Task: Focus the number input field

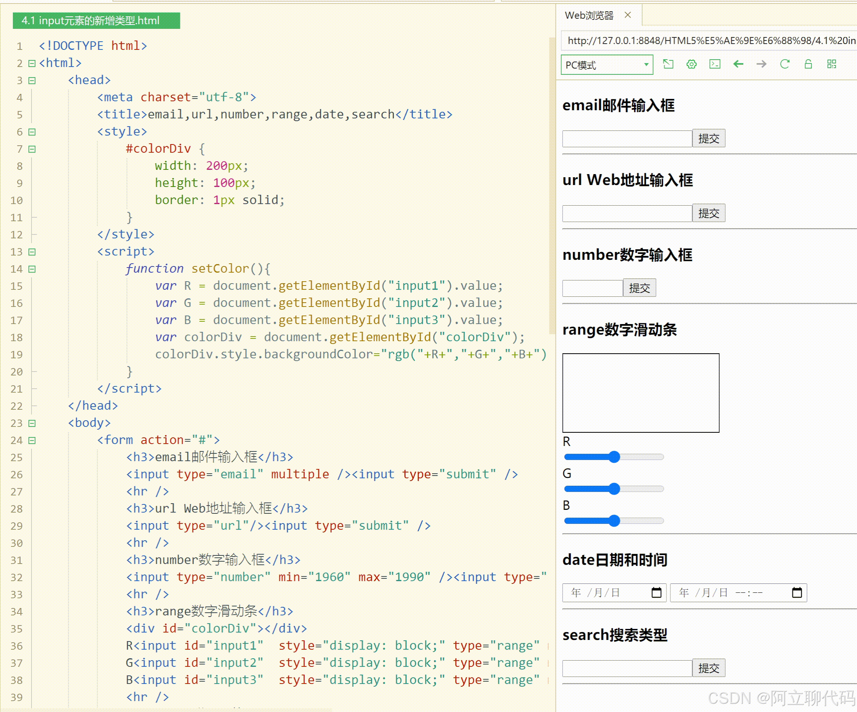Action: tap(592, 288)
